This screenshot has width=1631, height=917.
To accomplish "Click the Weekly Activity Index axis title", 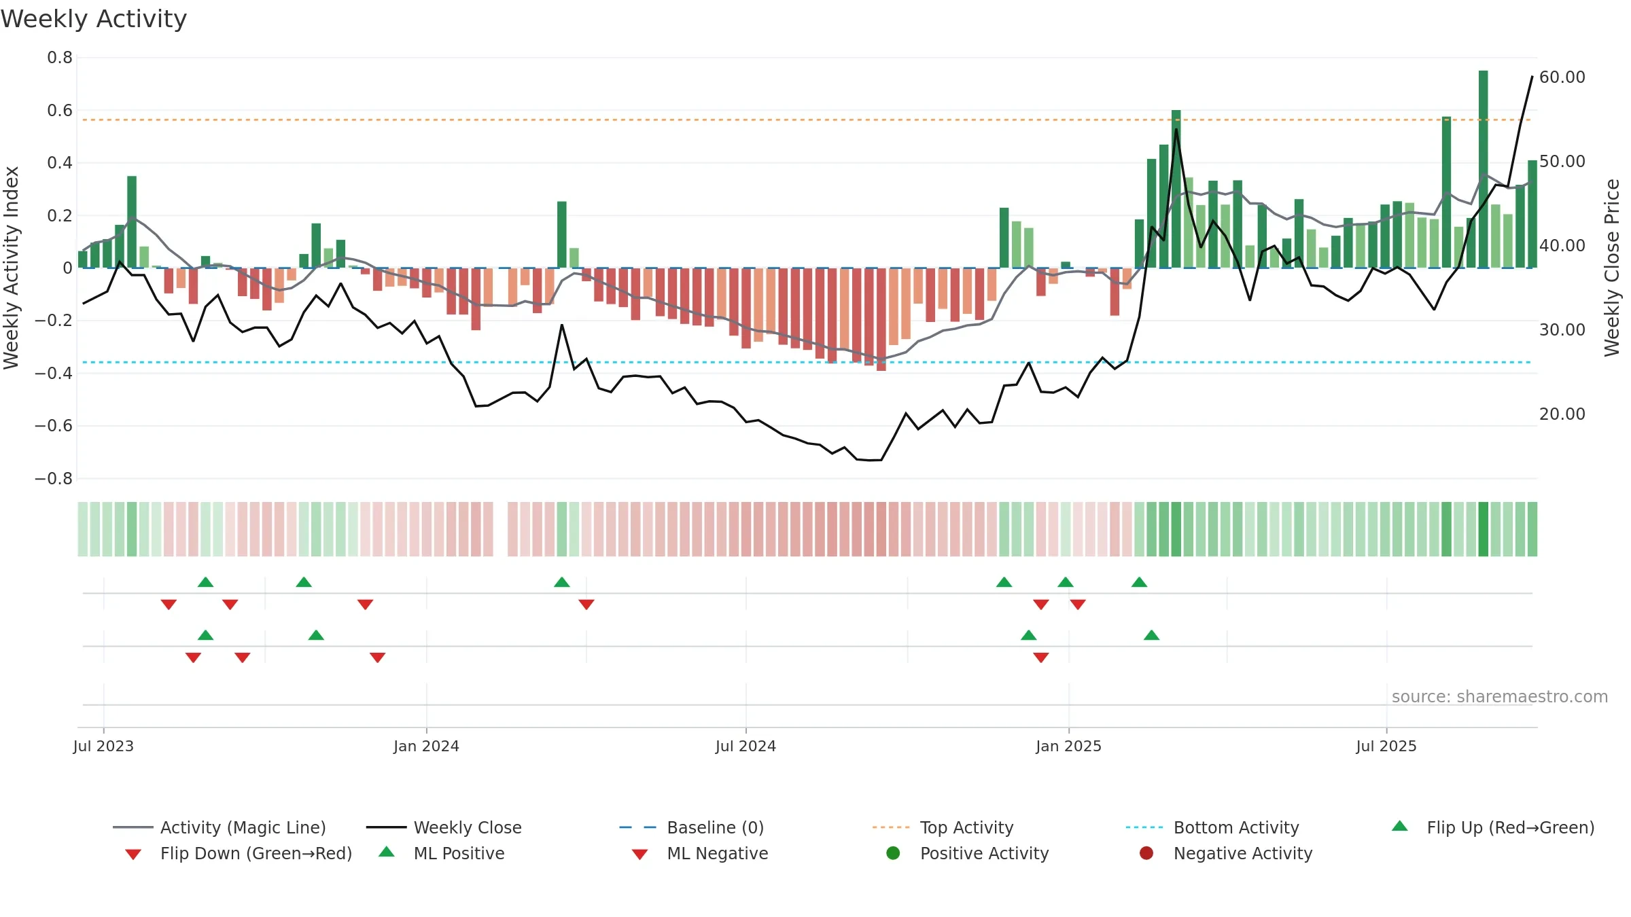I will pyautogui.click(x=11, y=268).
